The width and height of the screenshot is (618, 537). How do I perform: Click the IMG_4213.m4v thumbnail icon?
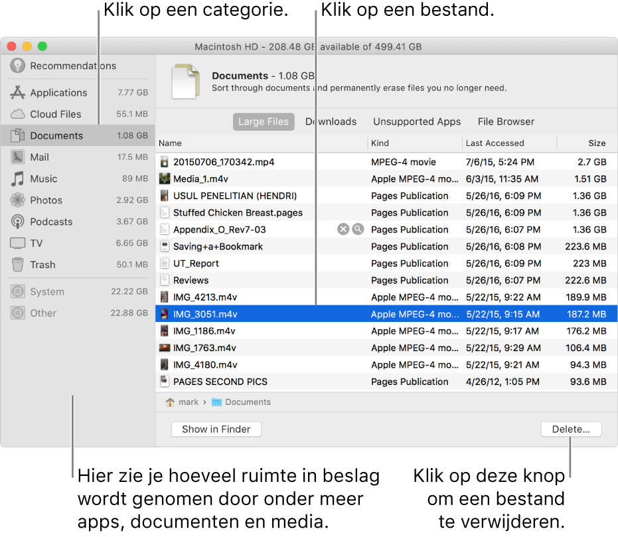pos(165,297)
